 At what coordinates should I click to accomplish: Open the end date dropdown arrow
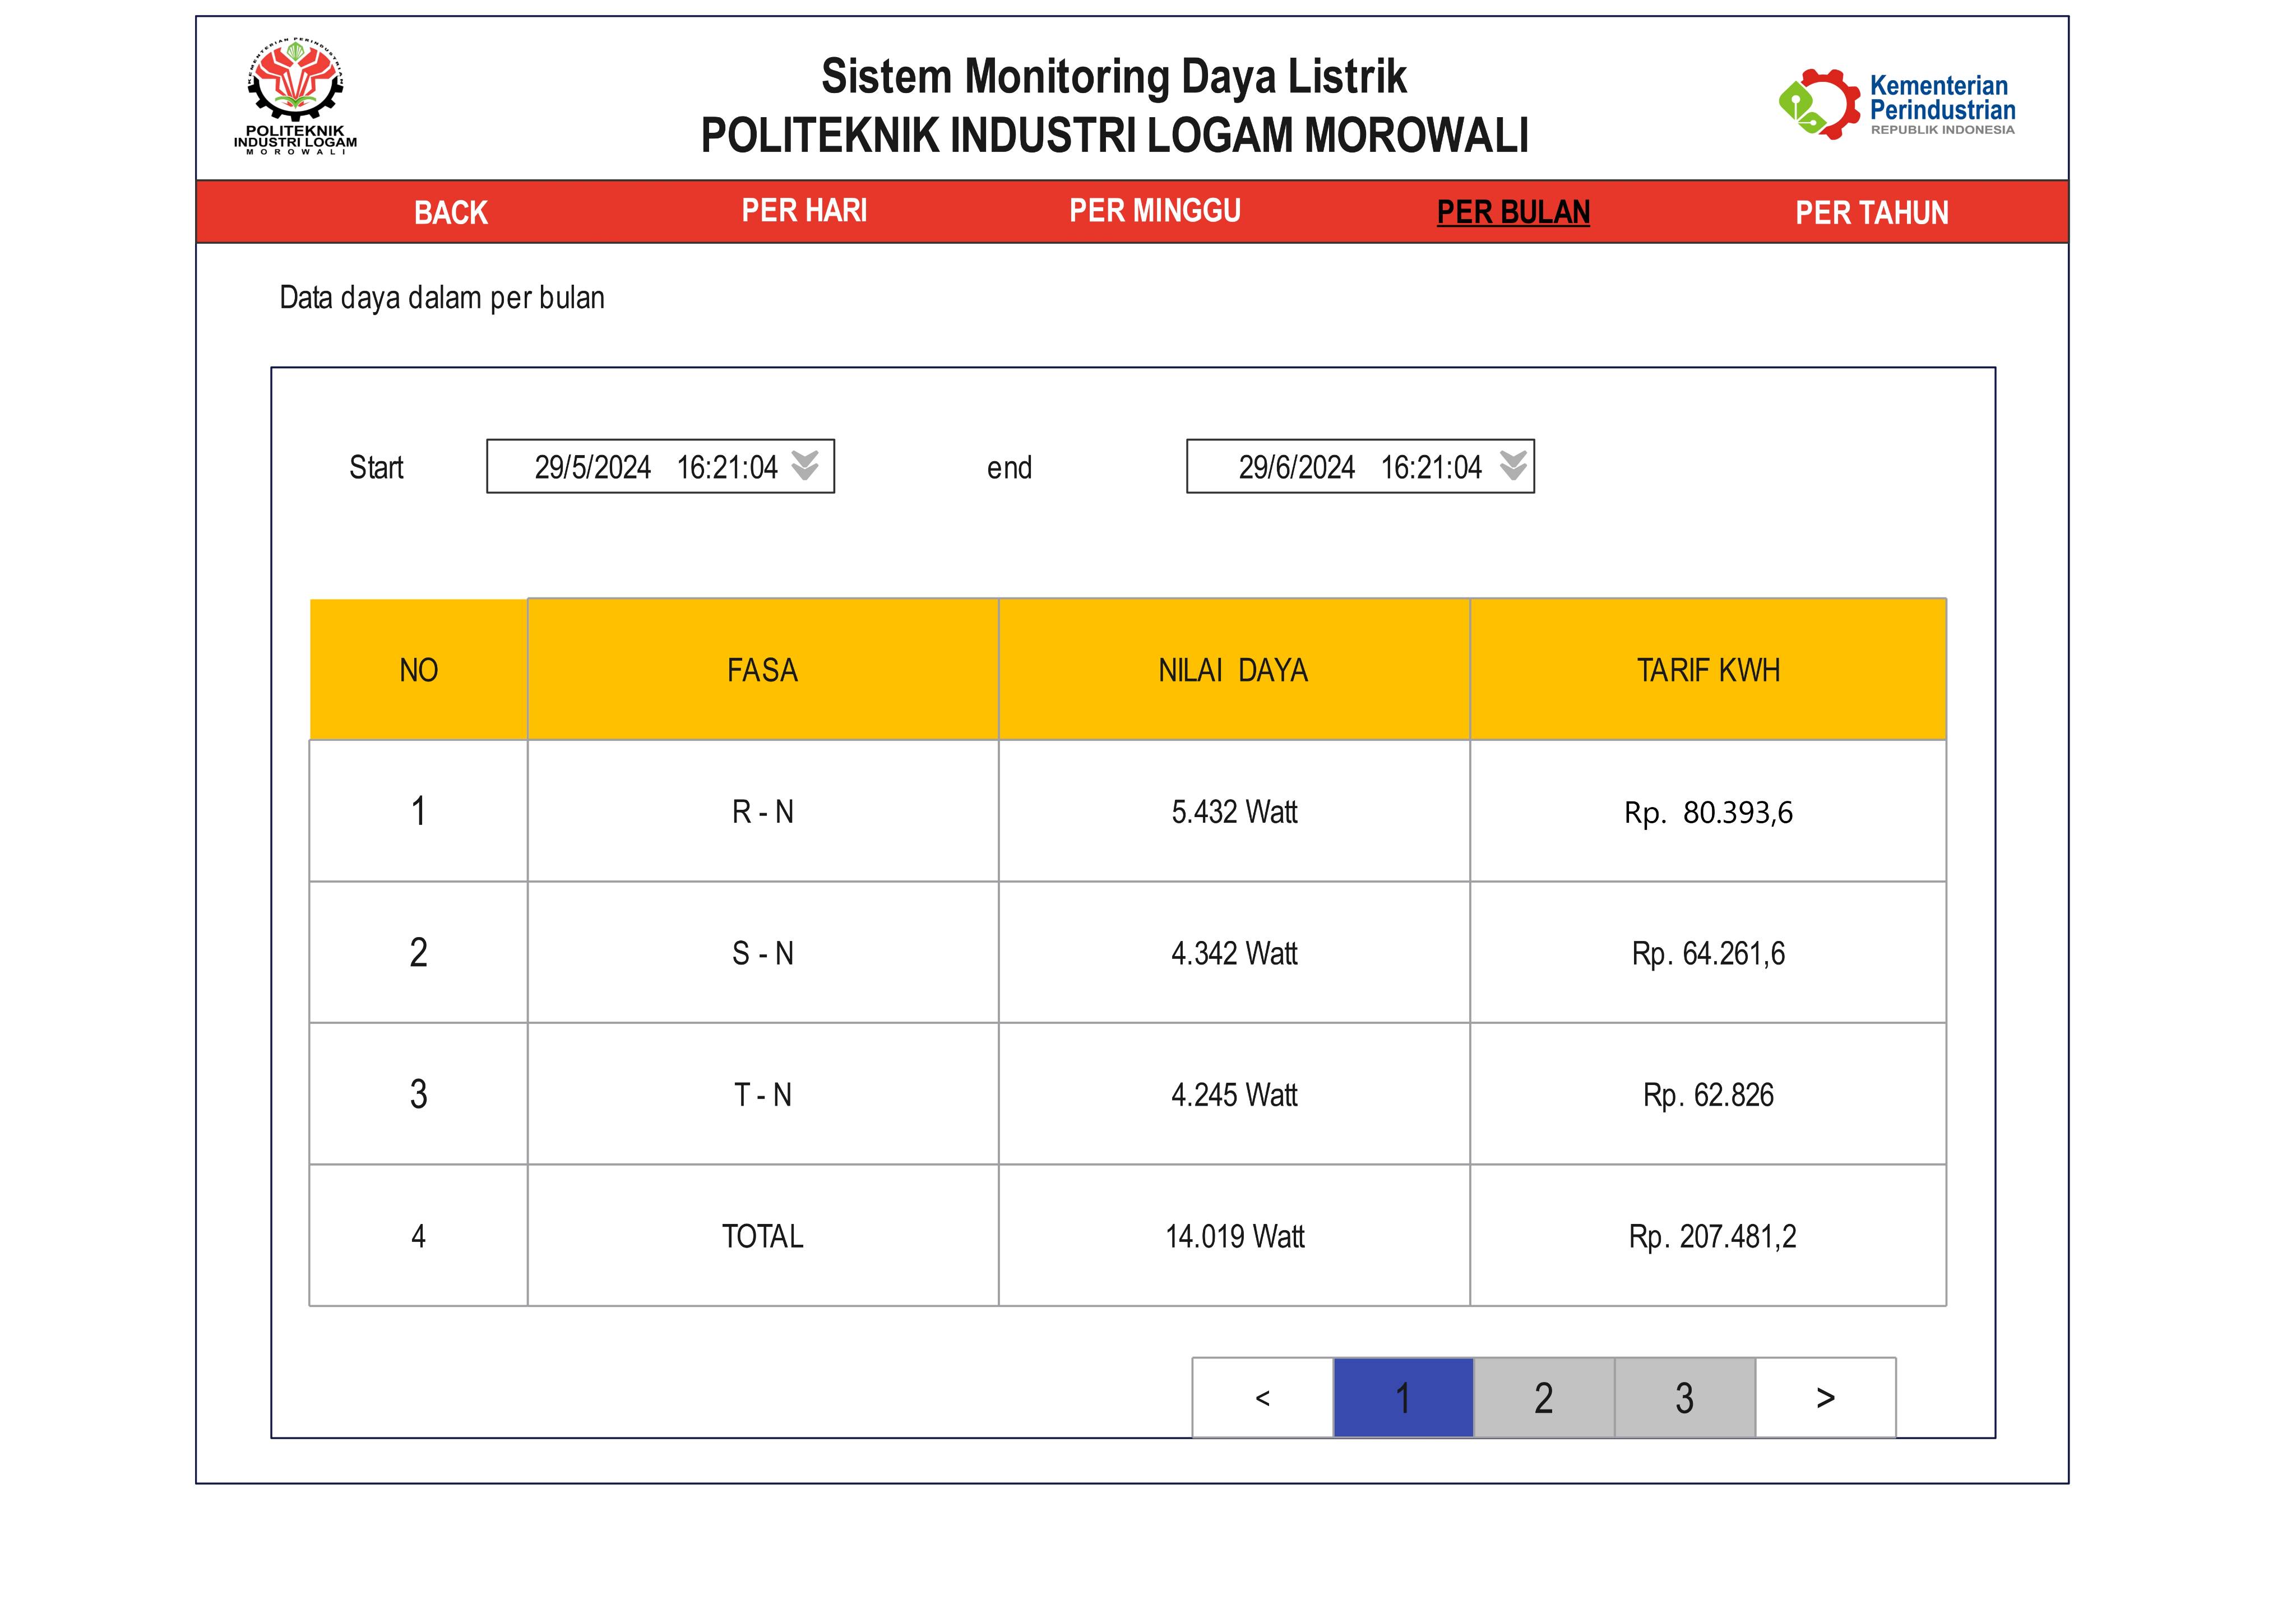1513,466
